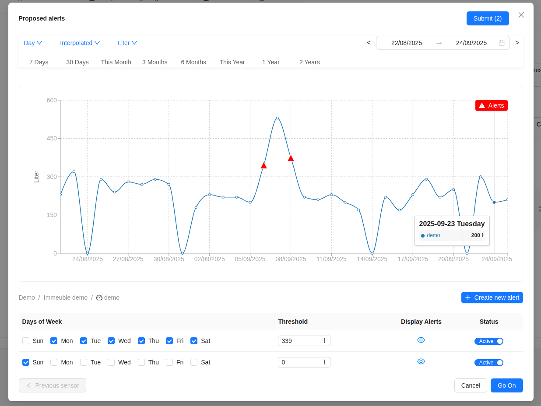
Task: Click a red alert triangle marker on the chart
Action: click(263, 165)
